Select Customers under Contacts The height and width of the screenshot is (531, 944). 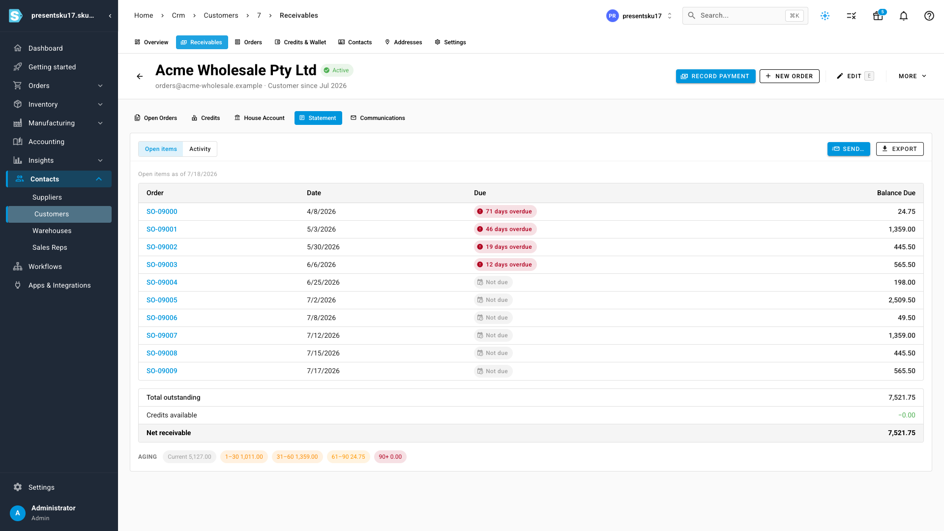tap(59, 214)
